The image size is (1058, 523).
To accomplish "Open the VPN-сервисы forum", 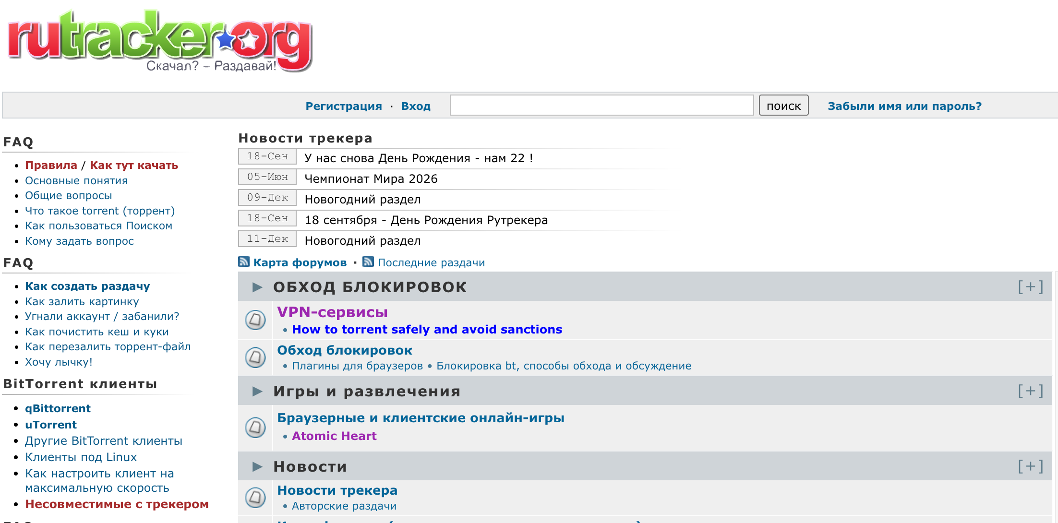I will pyautogui.click(x=332, y=312).
